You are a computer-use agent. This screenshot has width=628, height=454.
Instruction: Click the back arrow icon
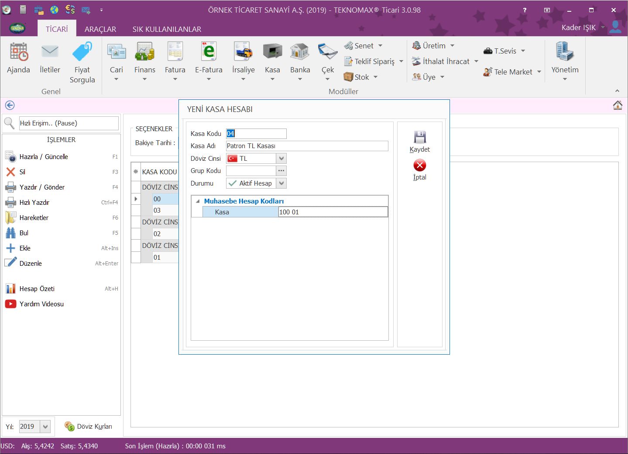coord(10,105)
